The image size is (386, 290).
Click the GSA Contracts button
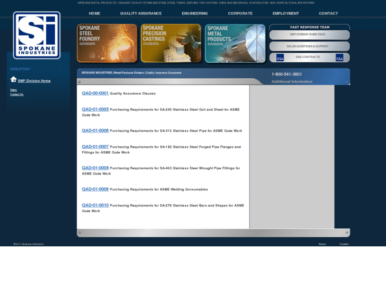click(310, 57)
